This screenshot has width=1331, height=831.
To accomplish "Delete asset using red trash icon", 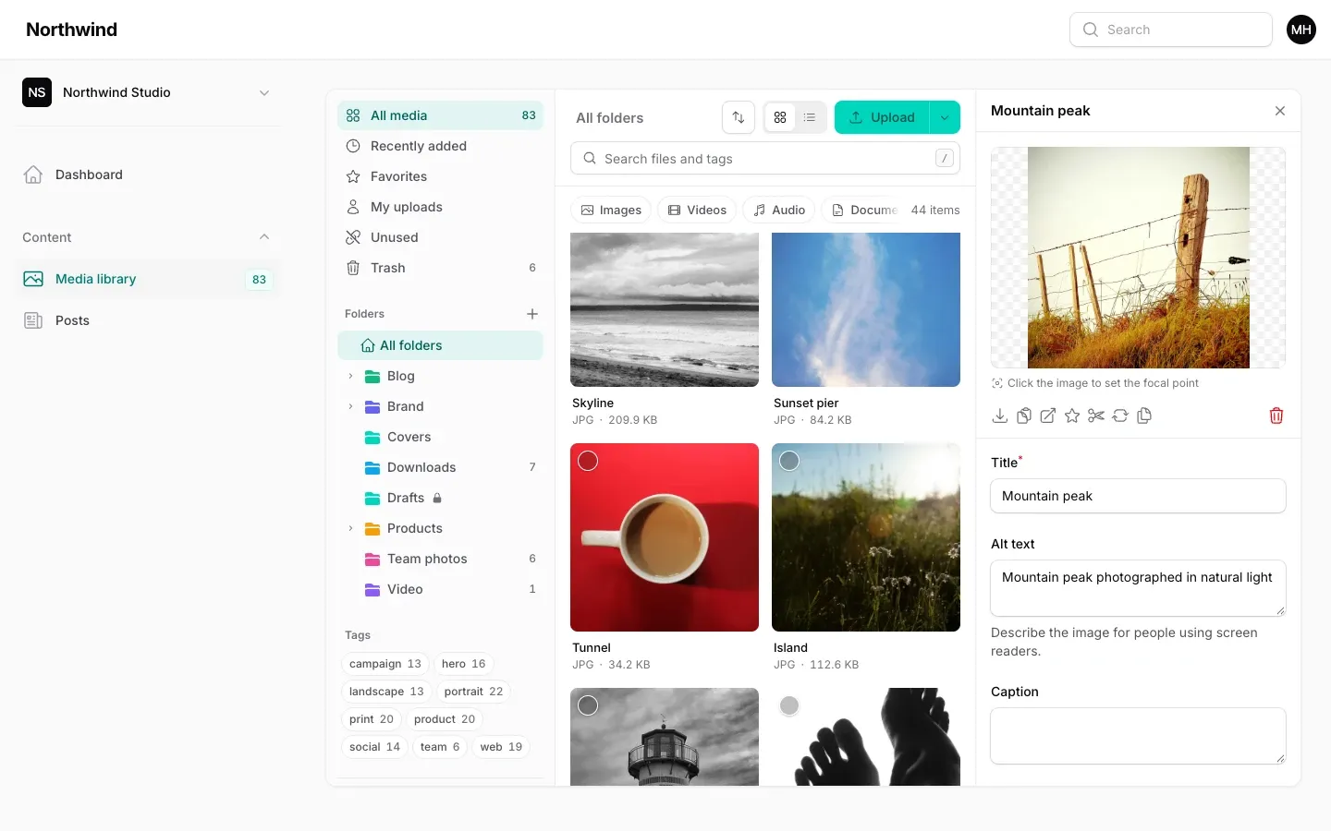I will pos(1276,415).
